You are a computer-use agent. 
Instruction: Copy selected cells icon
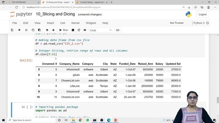[x=33, y=30]
